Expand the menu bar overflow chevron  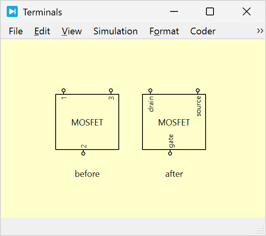coord(260,31)
